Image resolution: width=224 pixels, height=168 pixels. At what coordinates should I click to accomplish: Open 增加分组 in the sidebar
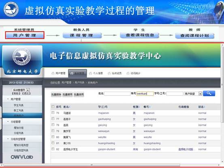click(19, 128)
